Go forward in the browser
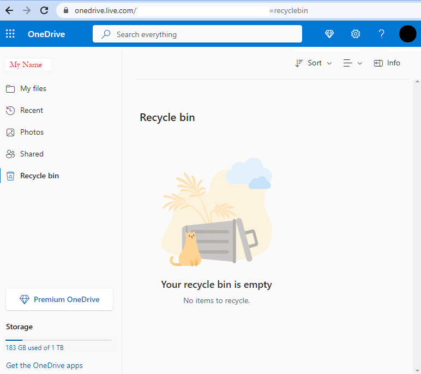The width and height of the screenshot is (421, 374). tap(27, 10)
